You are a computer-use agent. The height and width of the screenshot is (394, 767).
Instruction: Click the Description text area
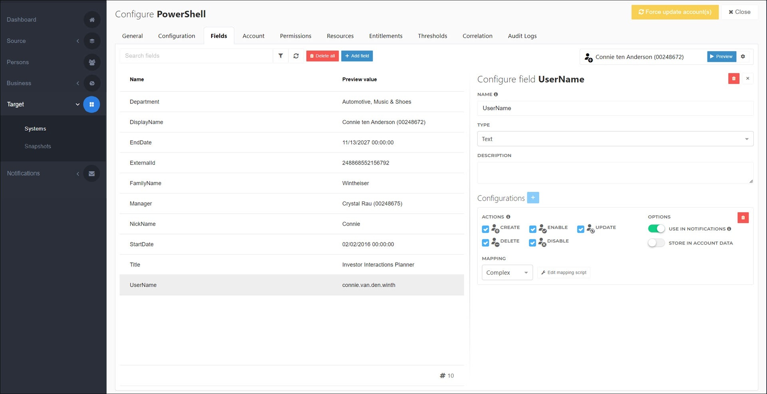[x=615, y=173]
